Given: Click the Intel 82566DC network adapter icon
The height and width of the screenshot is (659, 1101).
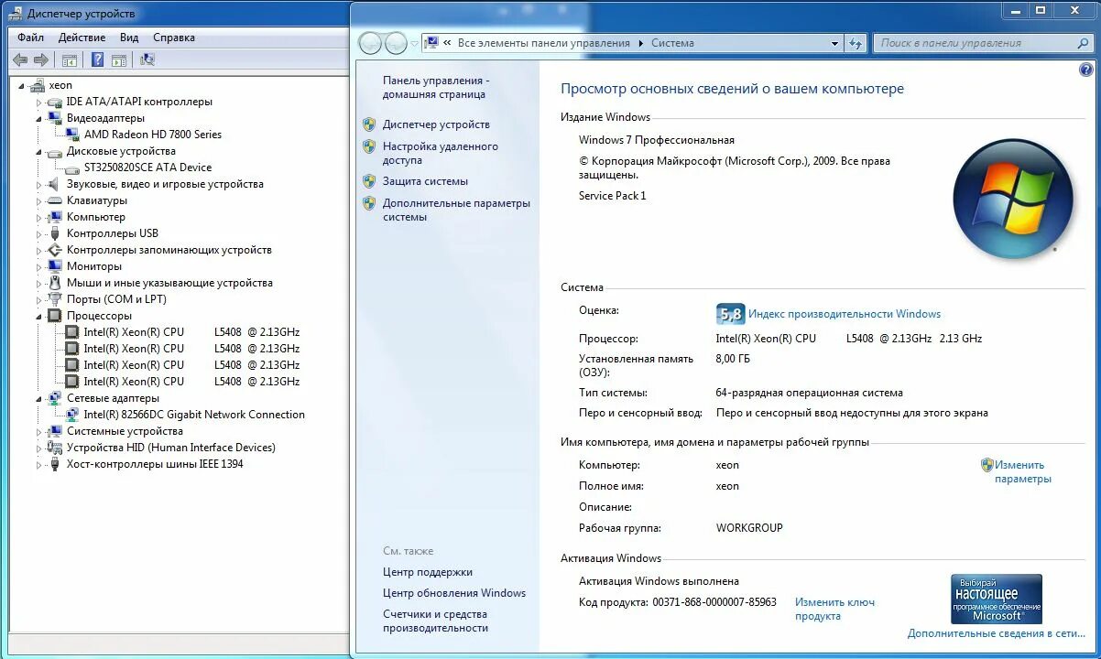Looking at the screenshot, I should (72, 415).
